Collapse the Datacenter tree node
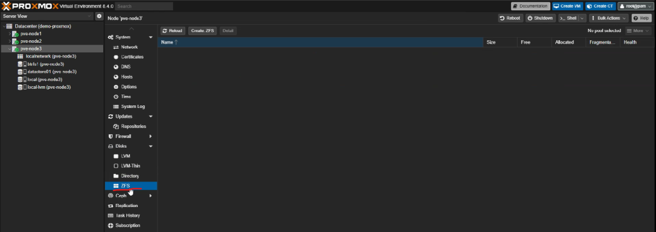The image size is (656, 232). pyautogui.click(x=4, y=26)
